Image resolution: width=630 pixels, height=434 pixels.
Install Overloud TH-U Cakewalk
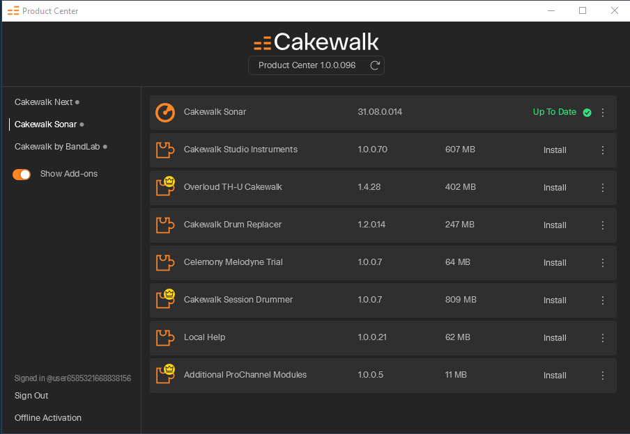[x=555, y=188]
